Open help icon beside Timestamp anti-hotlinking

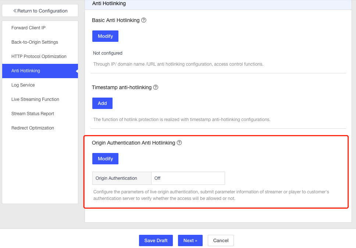coord(156,87)
